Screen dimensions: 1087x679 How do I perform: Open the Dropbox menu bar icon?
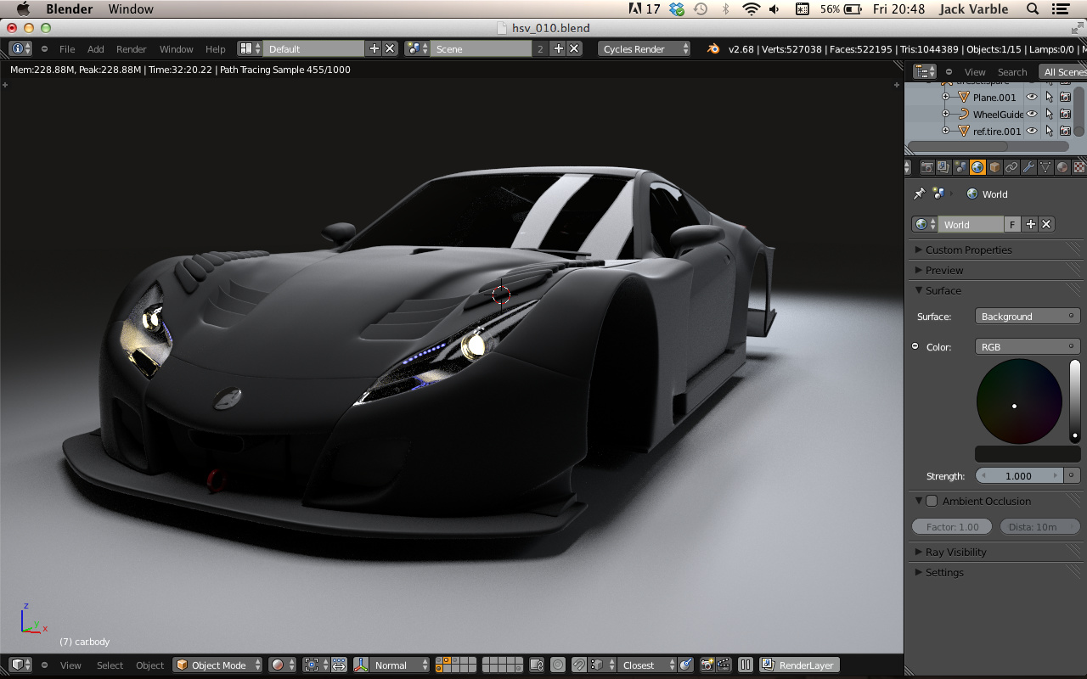677,9
